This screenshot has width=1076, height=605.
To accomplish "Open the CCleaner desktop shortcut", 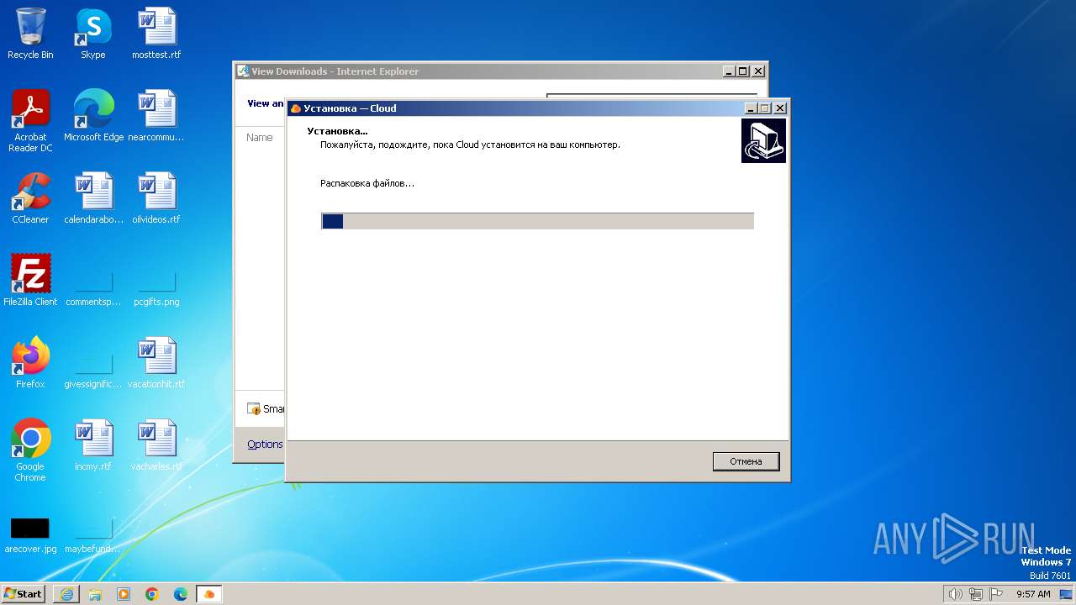I will click(30, 198).
